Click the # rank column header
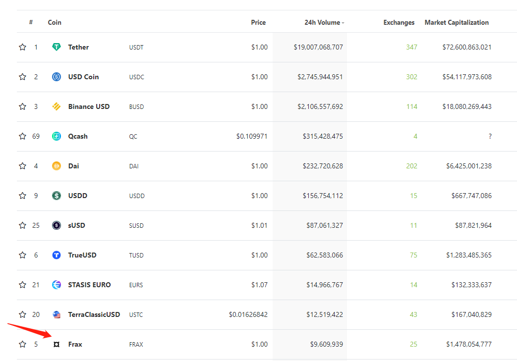Screen dimensions: 517x361 31,22
